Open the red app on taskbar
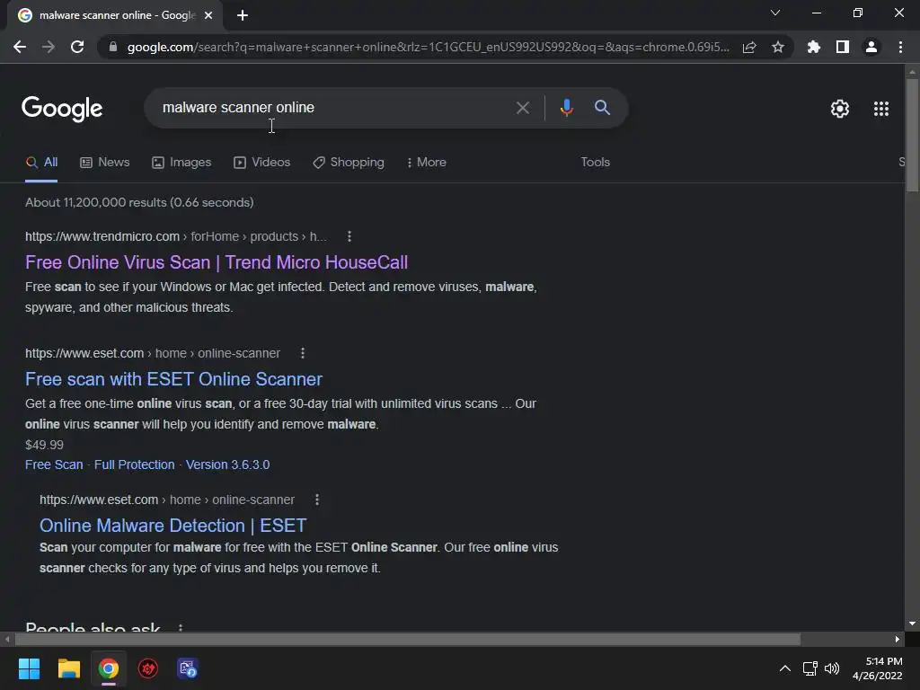 tap(148, 668)
